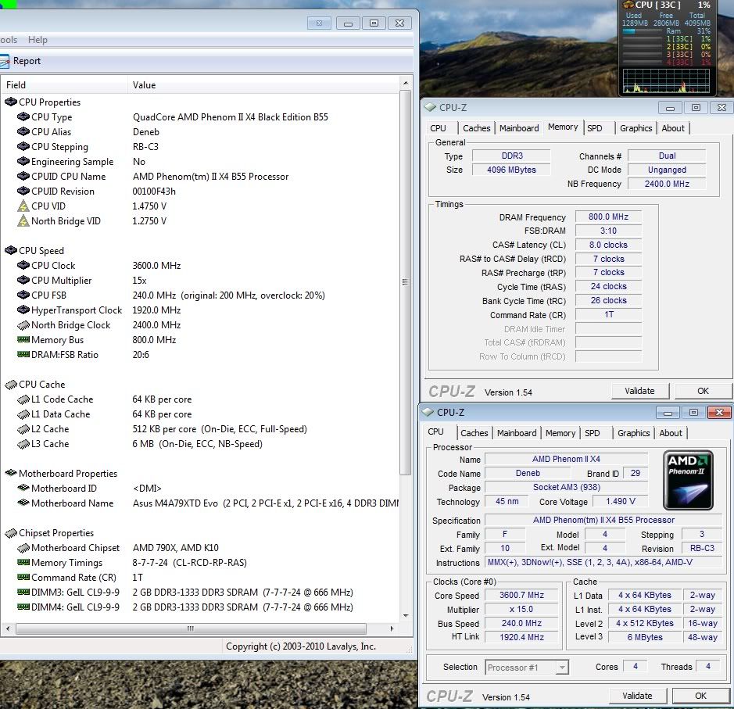
Task: Click the title icon of CPU-Z CPU window
Action: pos(428,412)
